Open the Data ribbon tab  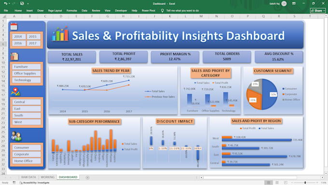84,11
